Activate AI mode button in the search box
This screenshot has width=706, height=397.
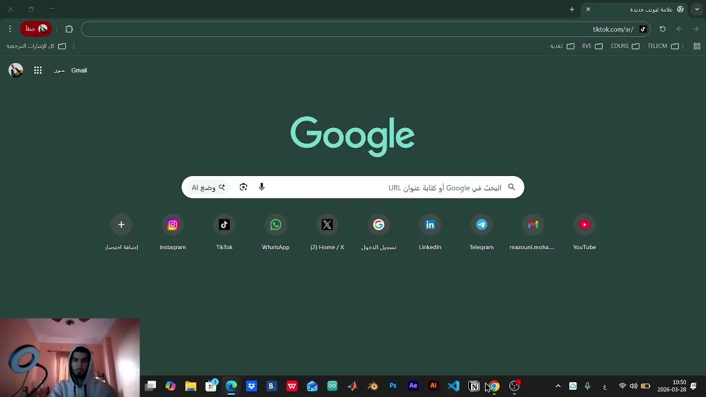point(208,187)
